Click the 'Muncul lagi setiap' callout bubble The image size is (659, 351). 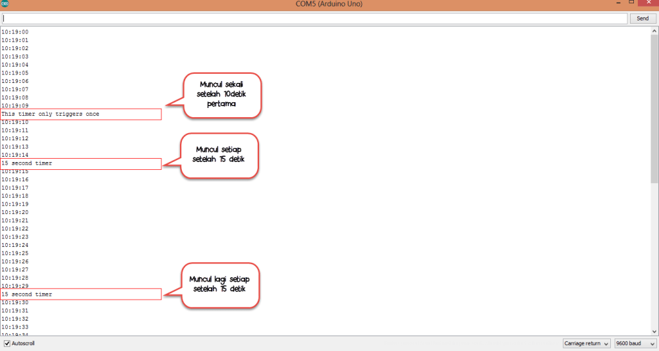(220, 284)
